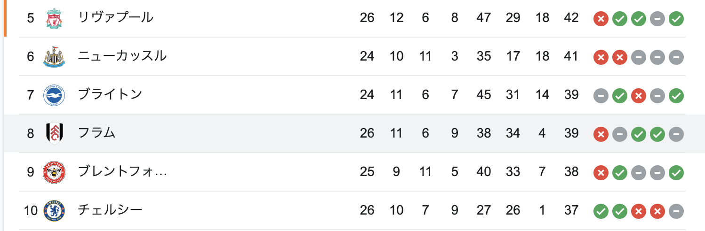The width and height of the screenshot is (705, 231).
Task: Open the ニューカッスル team link
Action: click(122, 56)
